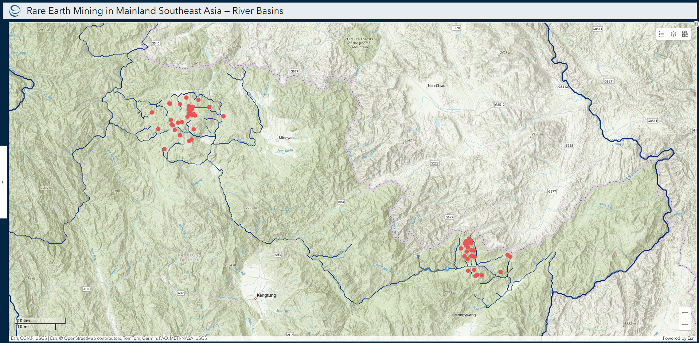This screenshot has height=343, width=699.
Task: Click the map data attribution text
Action: point(109,338)
